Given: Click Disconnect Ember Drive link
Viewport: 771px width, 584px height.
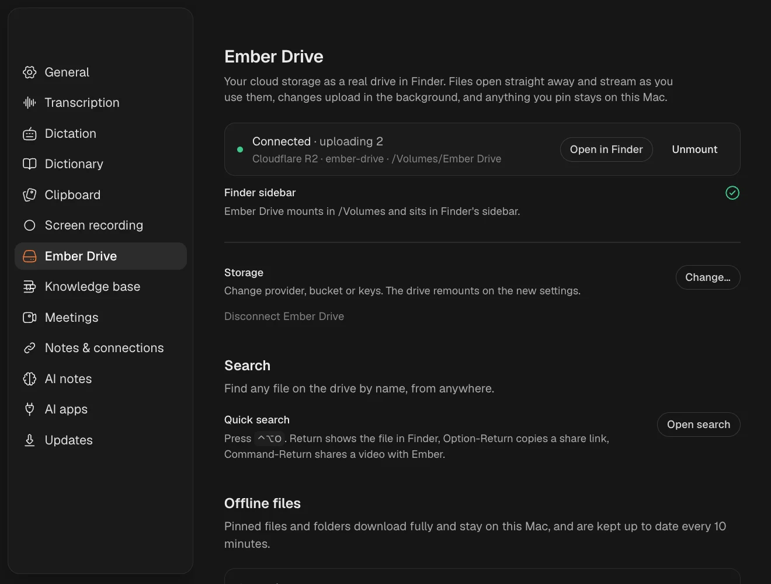Looking at the screenshot, I should (x=284, y=317).
